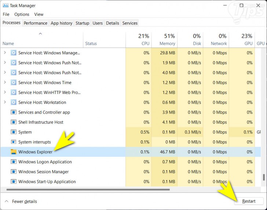Click the Windows Session Manager icon
Viewport: 267px width, 210px height.
coord(14,172)
